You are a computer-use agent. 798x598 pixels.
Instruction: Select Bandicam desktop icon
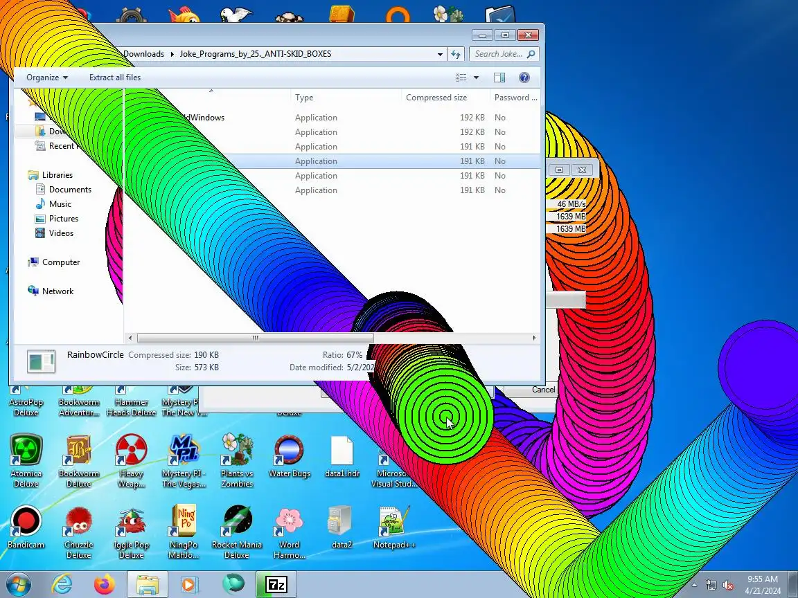pyautogui.click(x=26, y=527)
